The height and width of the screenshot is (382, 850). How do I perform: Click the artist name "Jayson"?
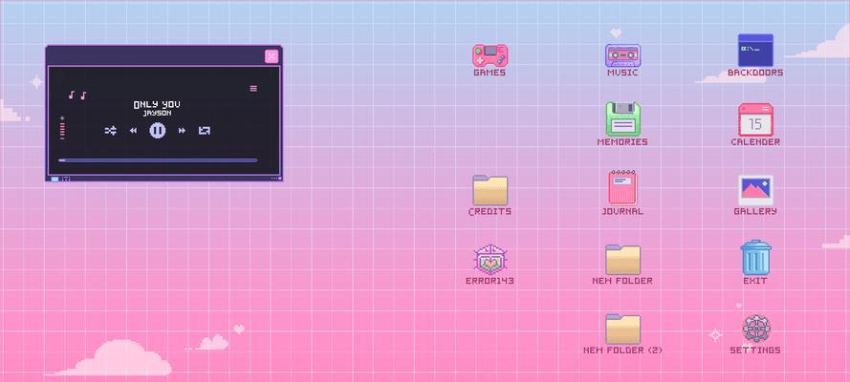point(157,113)
